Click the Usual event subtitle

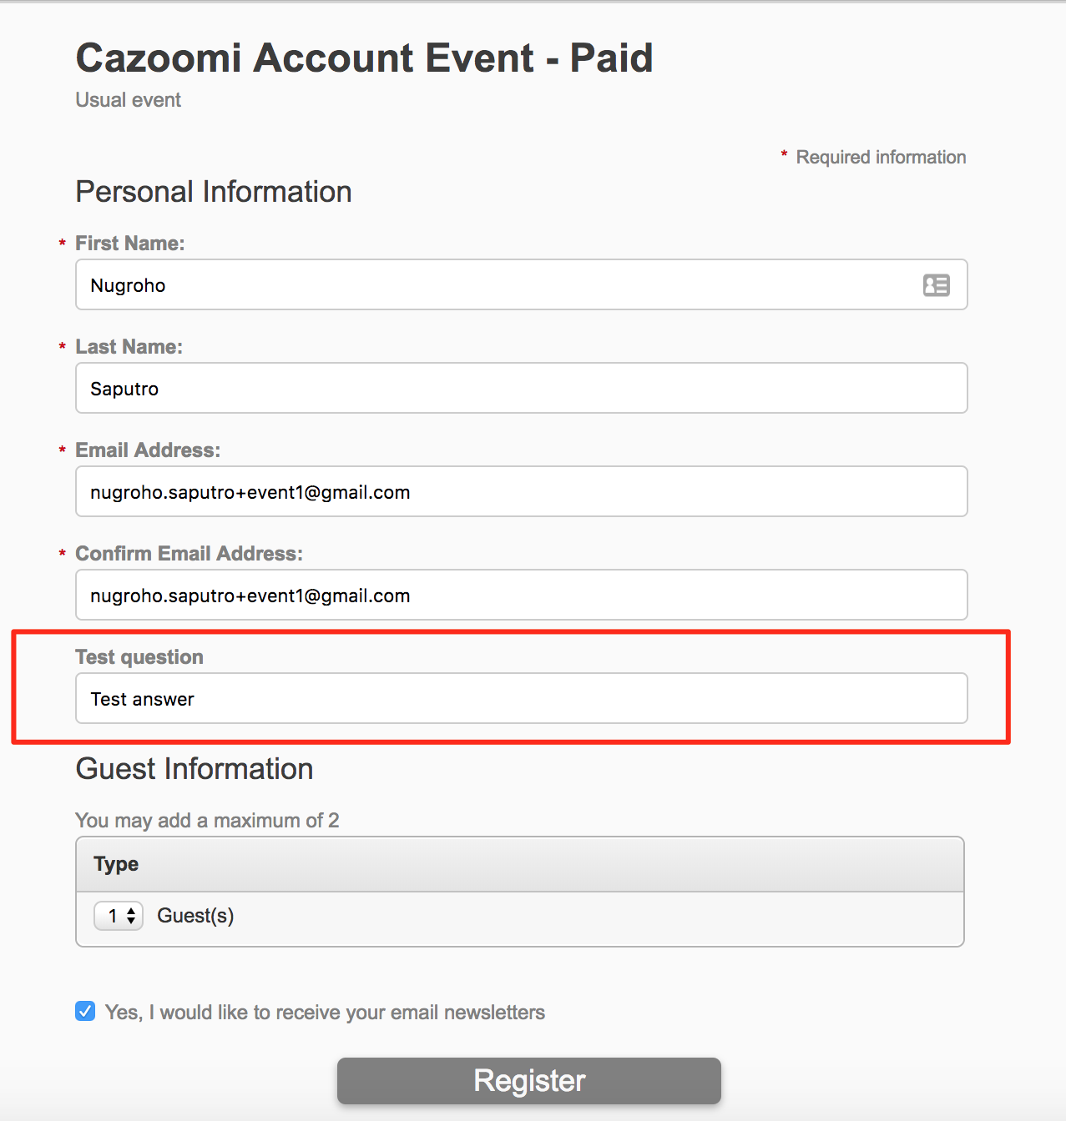click(x=129, y=100)
